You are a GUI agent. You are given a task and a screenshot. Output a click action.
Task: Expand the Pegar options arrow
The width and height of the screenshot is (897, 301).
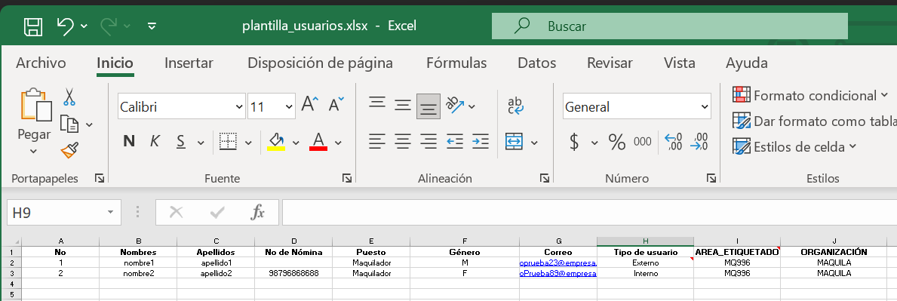point(34,151)
